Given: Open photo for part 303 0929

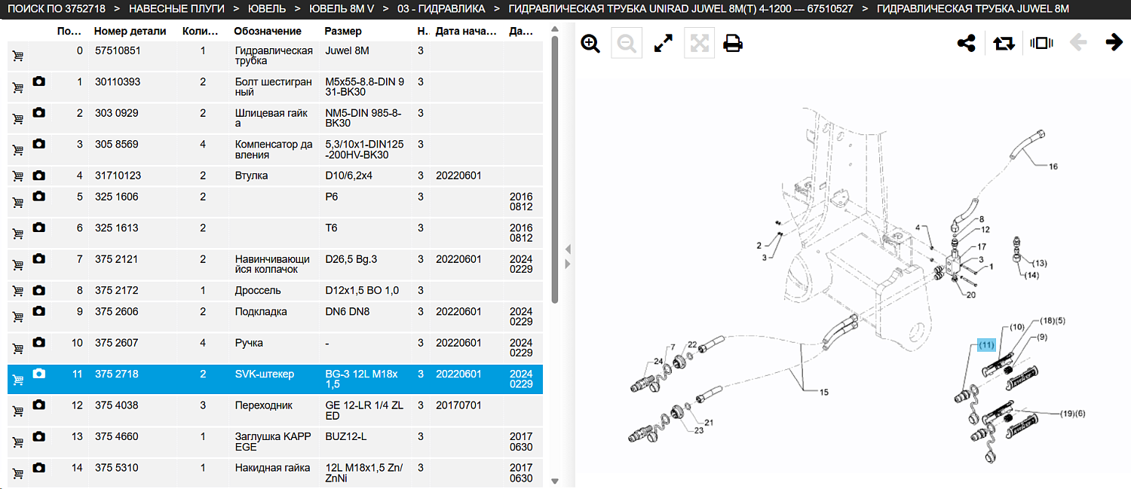Looking at the screenshot, I should 39,112.
